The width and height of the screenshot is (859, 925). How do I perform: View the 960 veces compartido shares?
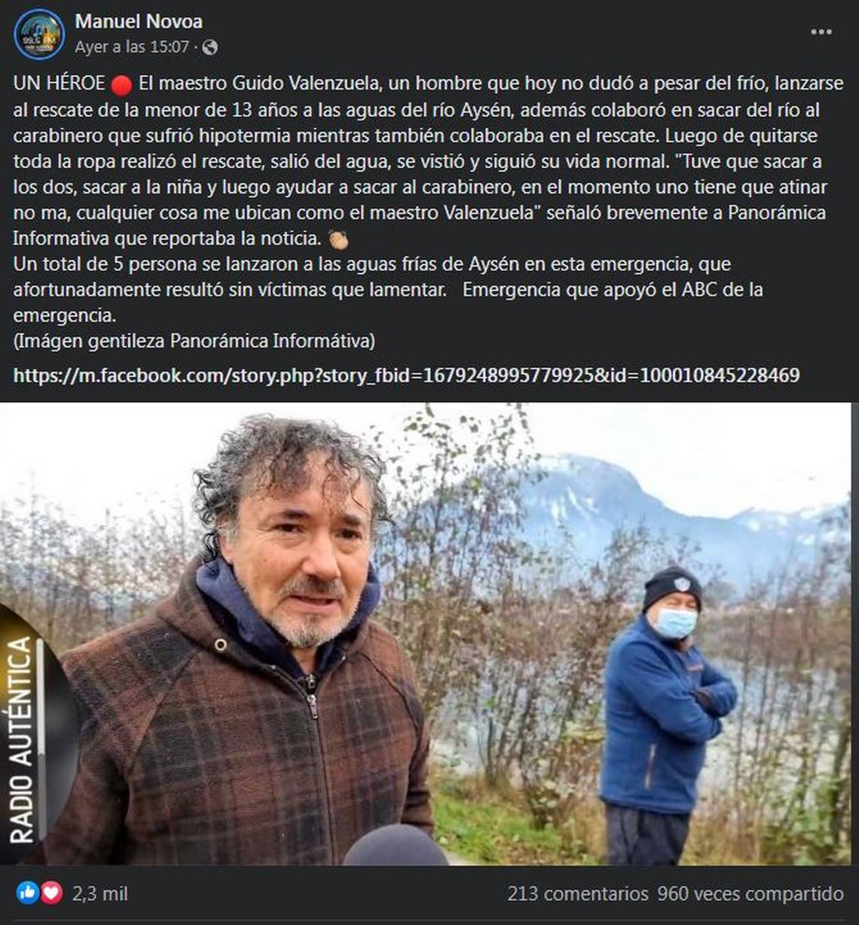(x=750, y=894)
